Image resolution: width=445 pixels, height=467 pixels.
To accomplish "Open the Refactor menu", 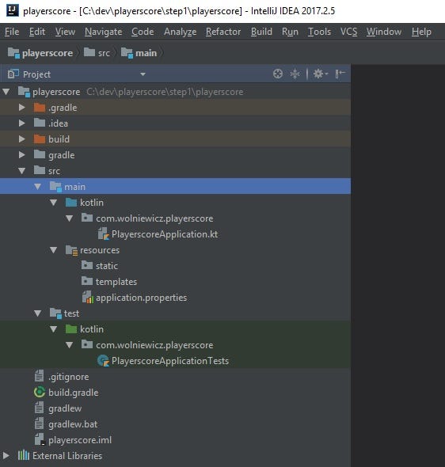I will click(x=223, y=32).
